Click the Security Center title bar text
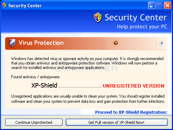The height and width of the screenshot is (130, 173). (x=25, y=6)
